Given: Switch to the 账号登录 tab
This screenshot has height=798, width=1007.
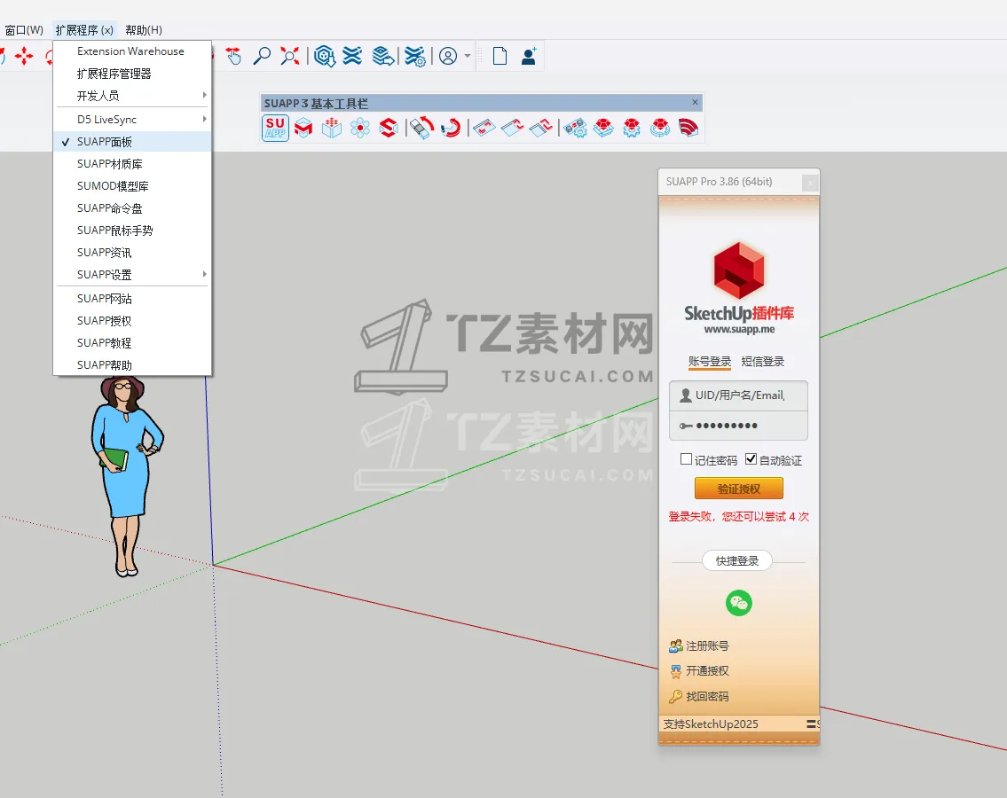Looking at the screenshot, I should point(710,362).
